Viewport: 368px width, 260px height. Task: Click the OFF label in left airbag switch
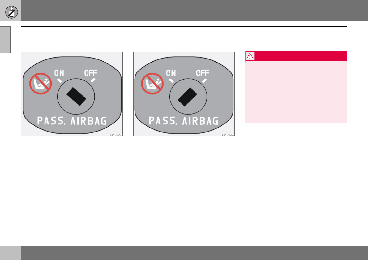click(x=91, y=73)
